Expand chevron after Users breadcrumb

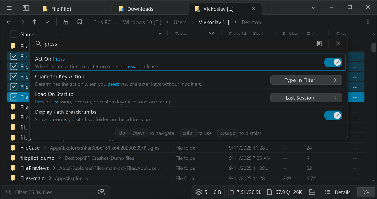(x=193, y=22)
